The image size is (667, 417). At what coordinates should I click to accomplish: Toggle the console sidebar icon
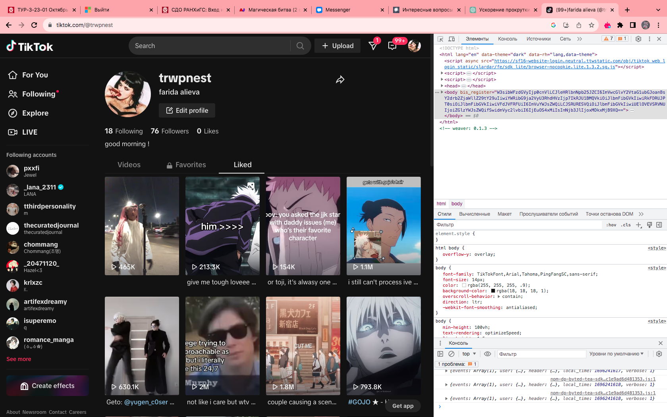tap(440, 354)
